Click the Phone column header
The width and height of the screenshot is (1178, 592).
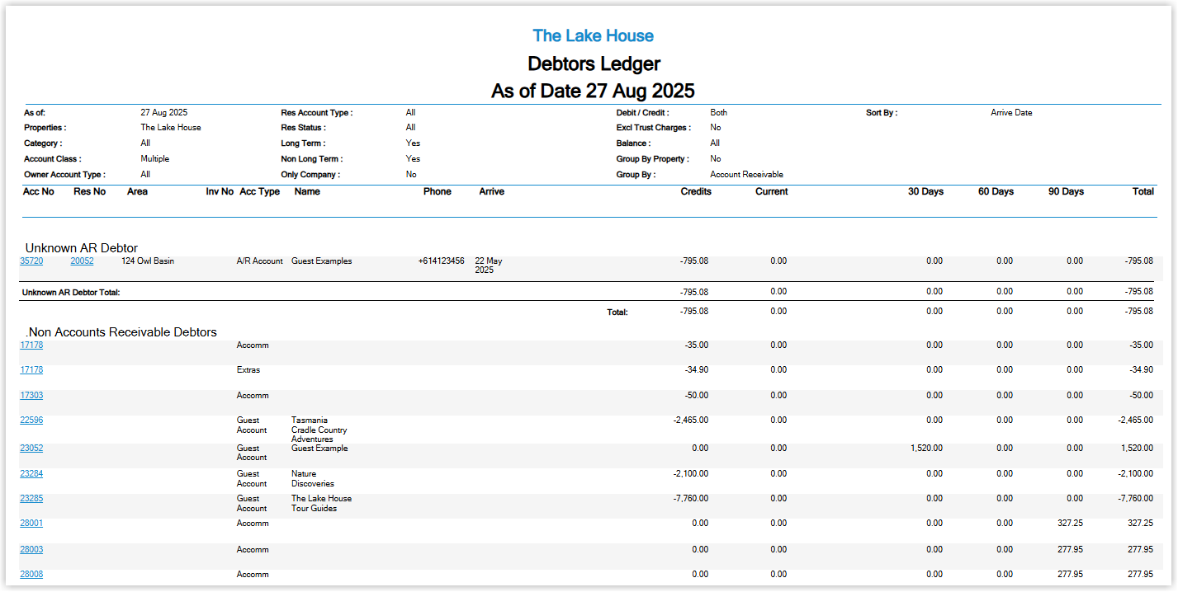tap(438, 191)
